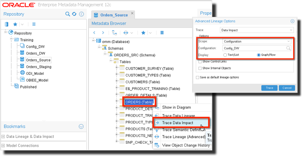Open the Scope dropdown showing Configuration
This screenshot has width=302, height=156.
[x=257, y=41]
